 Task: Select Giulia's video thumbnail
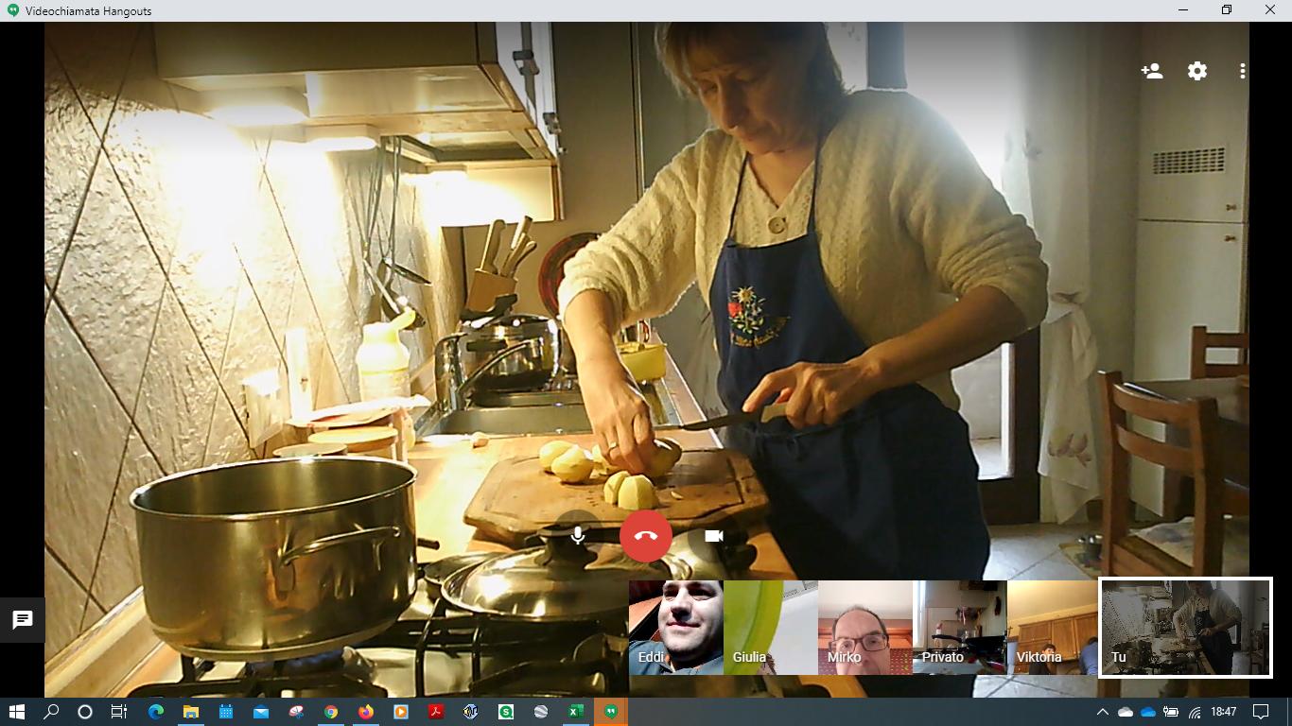coord(770,628)
